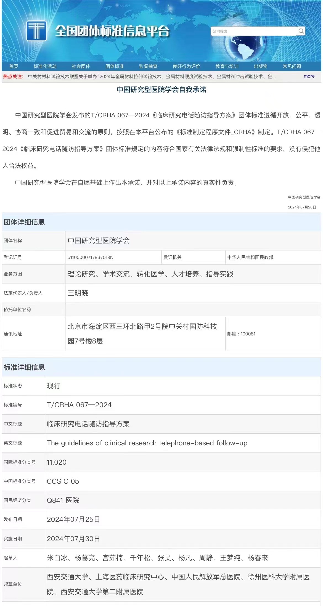Open the 中关村材料试验技术联盟 news headline
This screenshot has width=323, height=606.
[152, 76]
